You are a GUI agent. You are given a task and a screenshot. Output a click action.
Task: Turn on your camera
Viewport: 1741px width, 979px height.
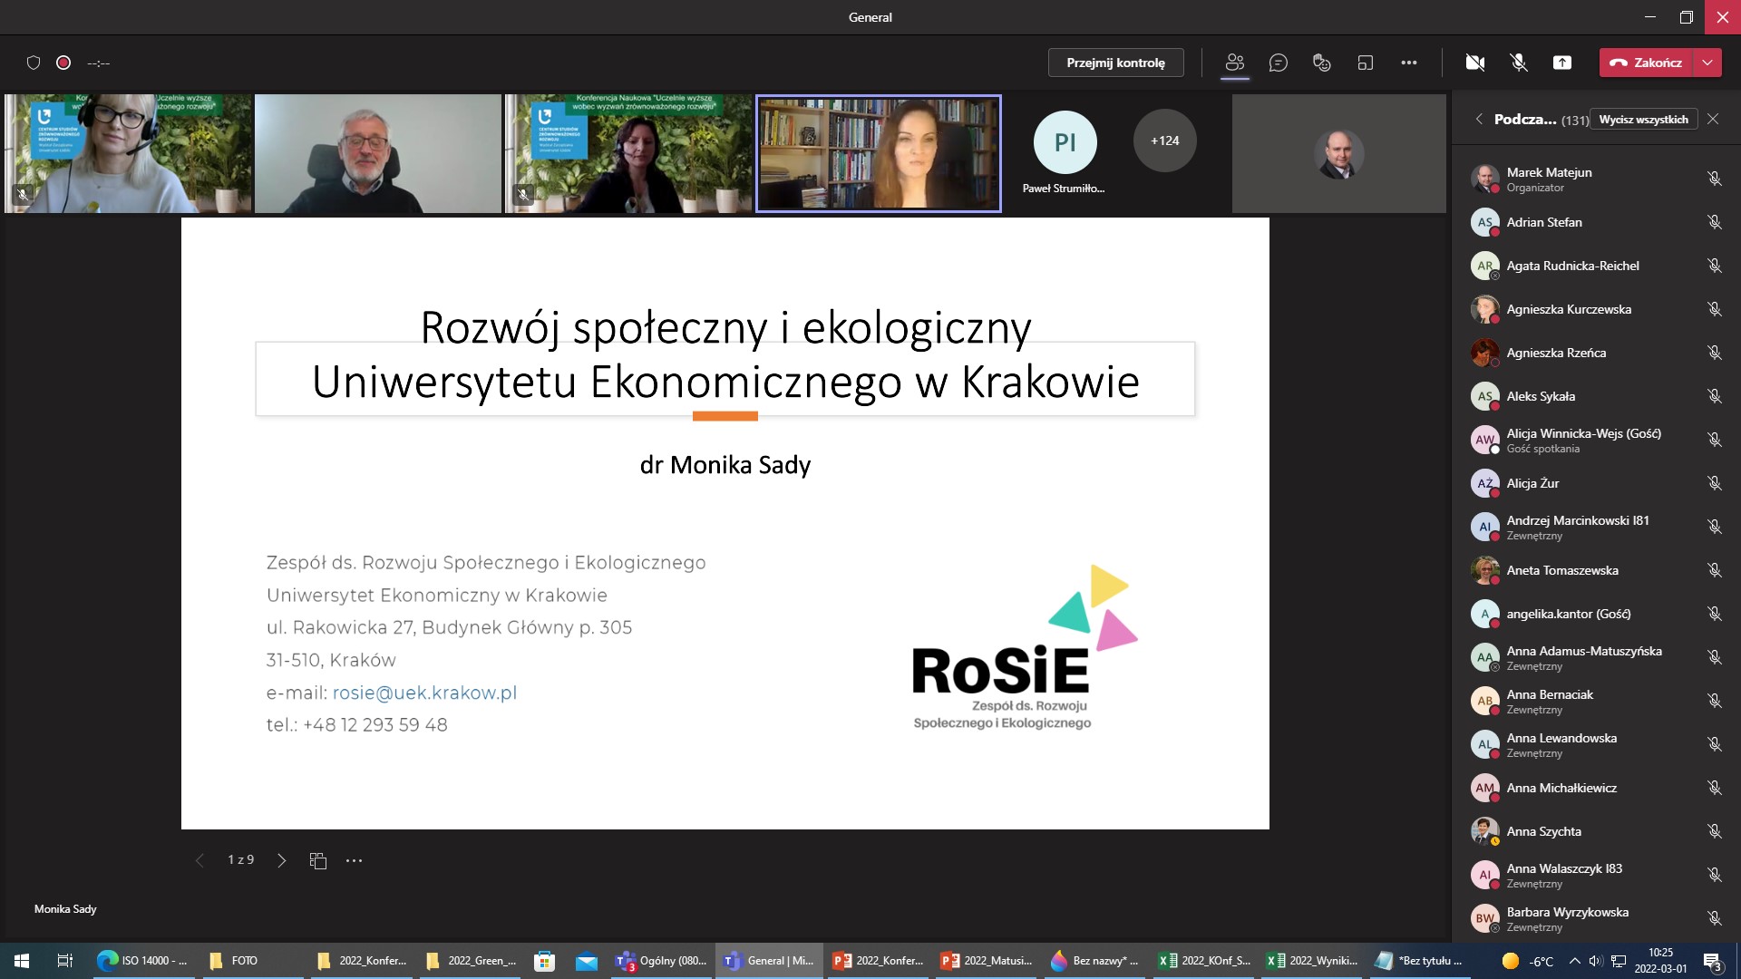tap(1475, 63)
